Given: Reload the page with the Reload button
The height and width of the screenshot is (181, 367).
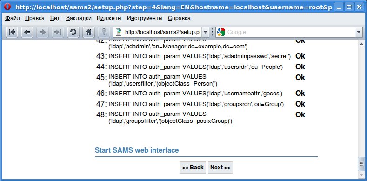Looking at the screenshot, I should tap(73, 32).
